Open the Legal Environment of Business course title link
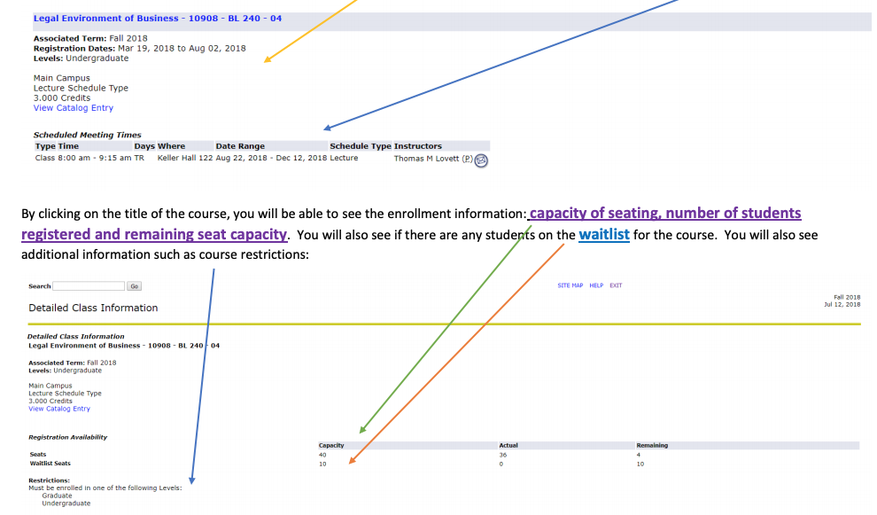The height and width of the screenshot is (515, 877). pyautogui.click(x=158, y=18)
